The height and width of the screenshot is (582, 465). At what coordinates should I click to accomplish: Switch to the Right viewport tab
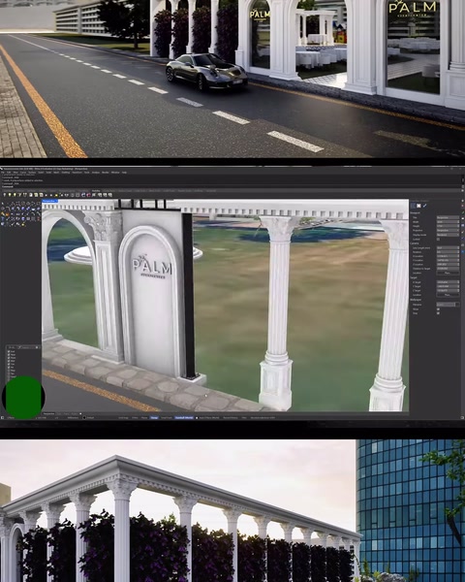(x=74, y=414)
